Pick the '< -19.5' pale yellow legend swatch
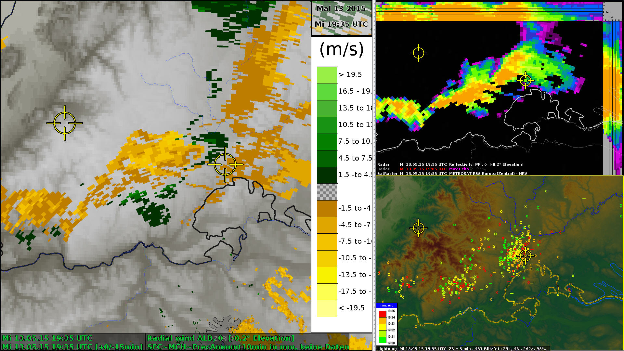Image resolution: width=624 pixels, height=351 pixels. coord(327,308)
